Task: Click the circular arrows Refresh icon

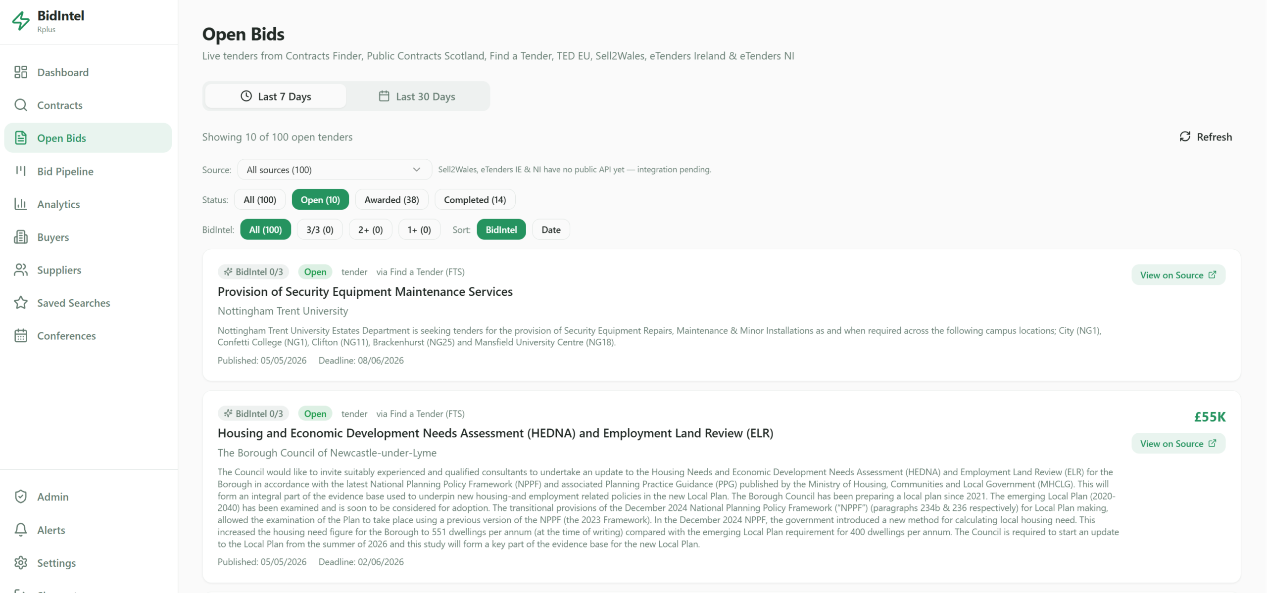Action: pos(1185,137)
